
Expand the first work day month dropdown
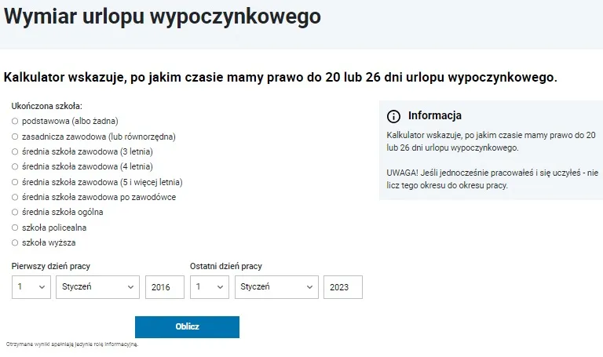(97, 287)
